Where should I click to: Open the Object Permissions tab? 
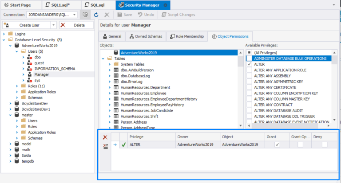pyautogui.click(x=230, y=36)
